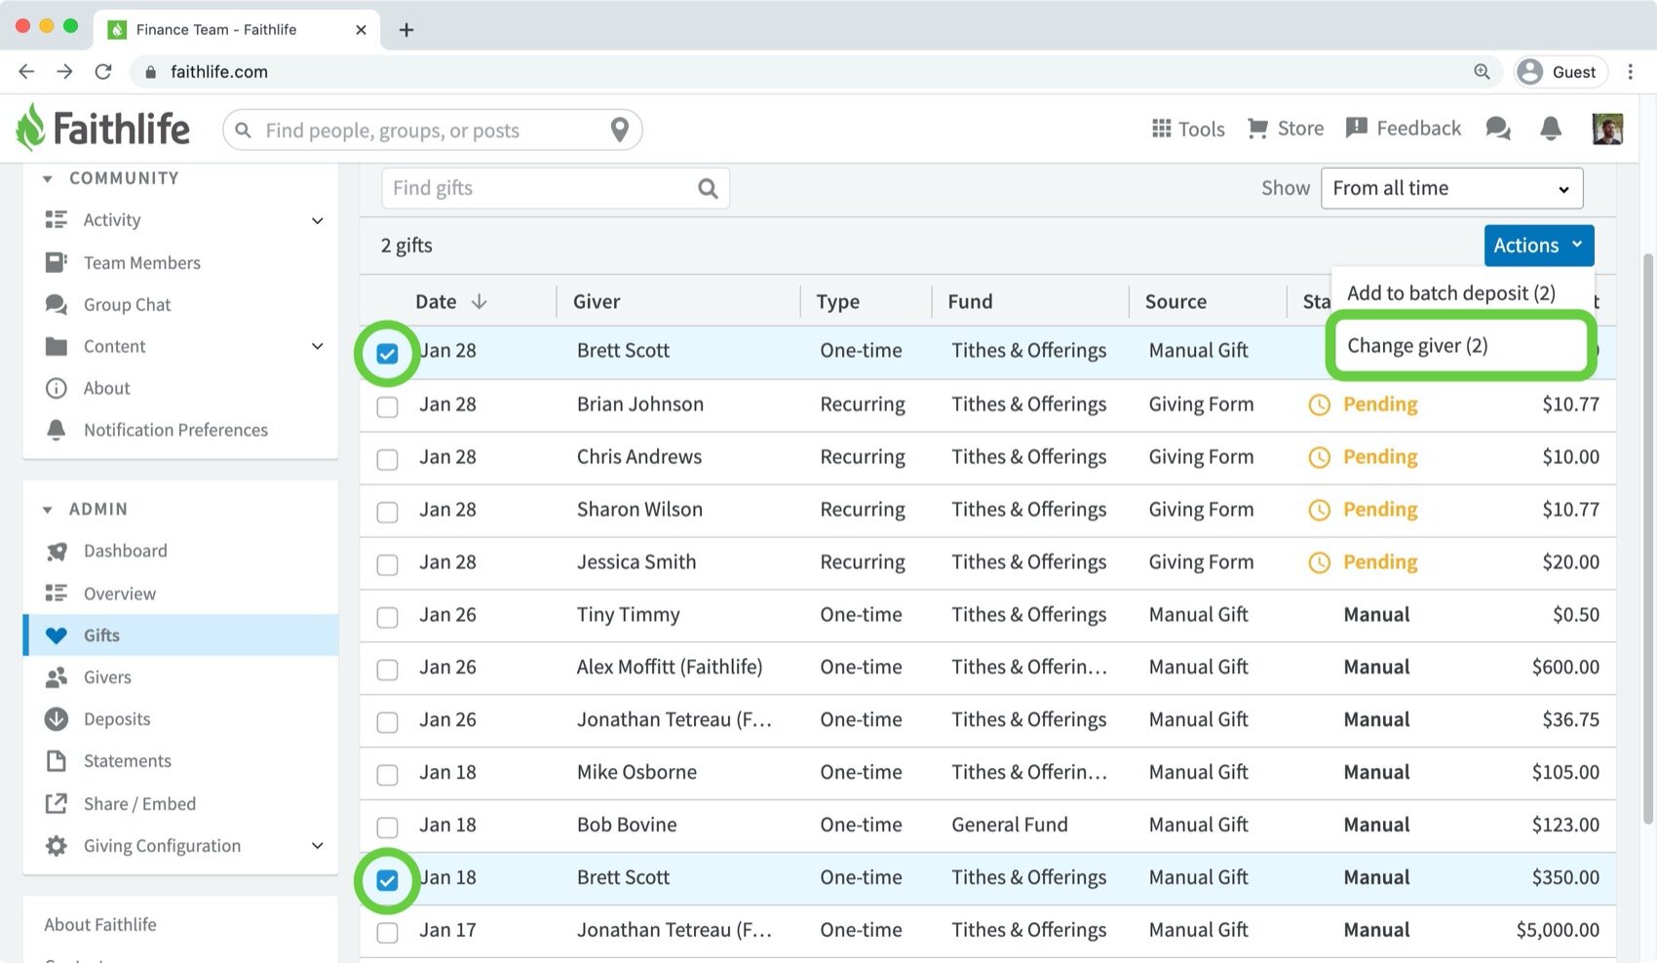
Task: Open the Feedback speech icon
Action: coord(1356,129)
